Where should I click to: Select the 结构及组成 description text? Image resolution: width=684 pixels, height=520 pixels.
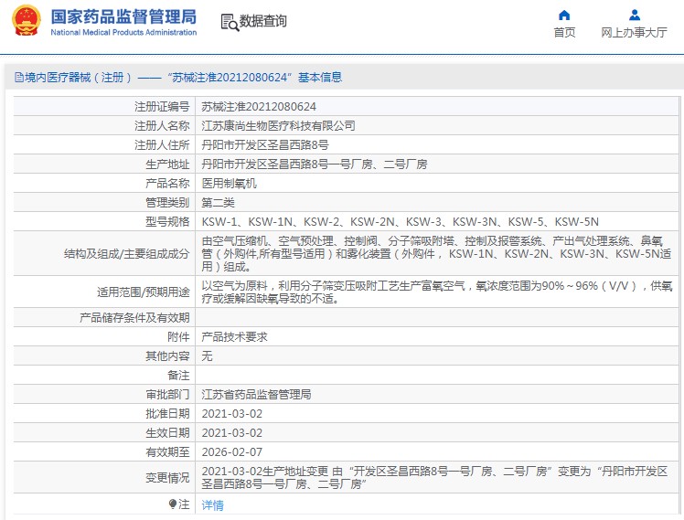tap(436, 254)
